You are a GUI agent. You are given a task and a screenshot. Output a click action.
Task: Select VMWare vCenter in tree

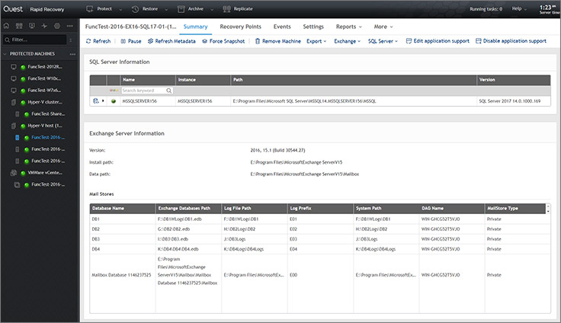click(45, 173)
